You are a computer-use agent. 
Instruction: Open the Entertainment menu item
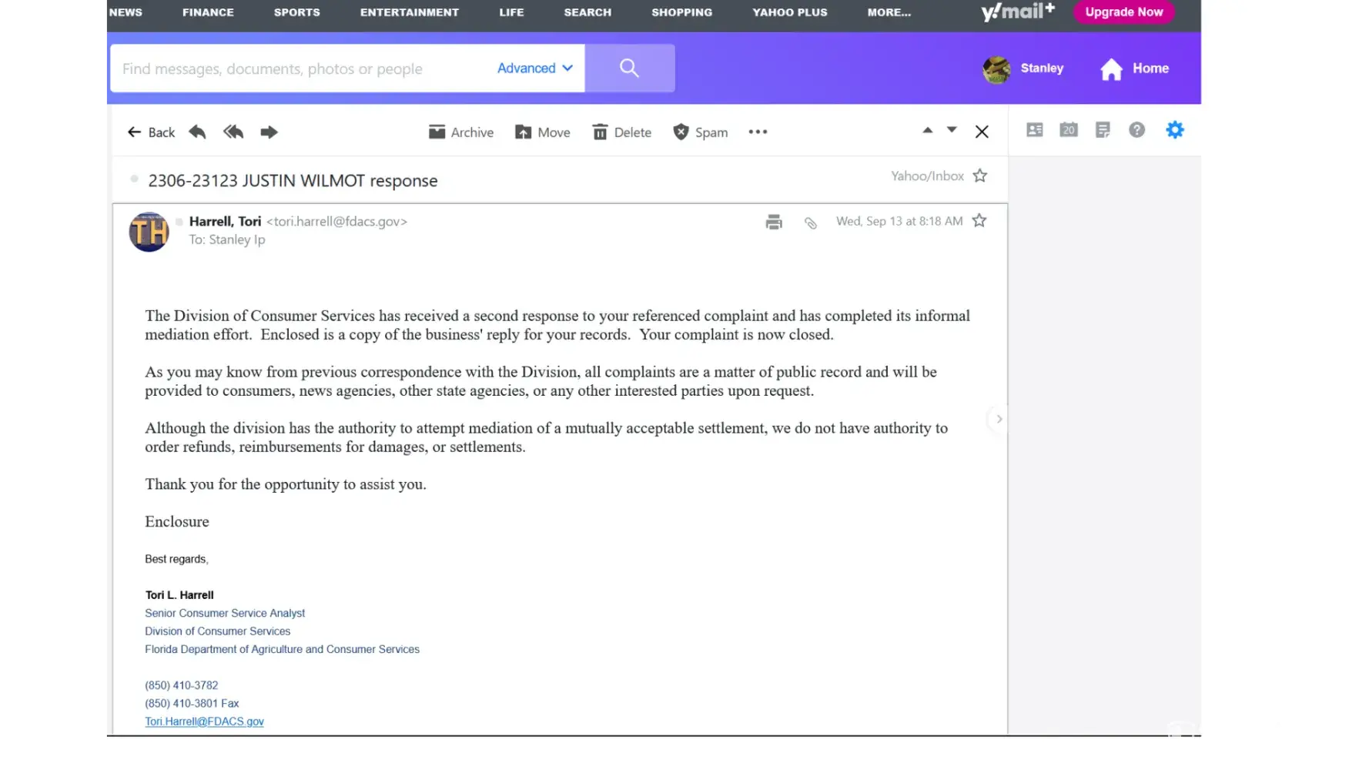click(410, 12)
